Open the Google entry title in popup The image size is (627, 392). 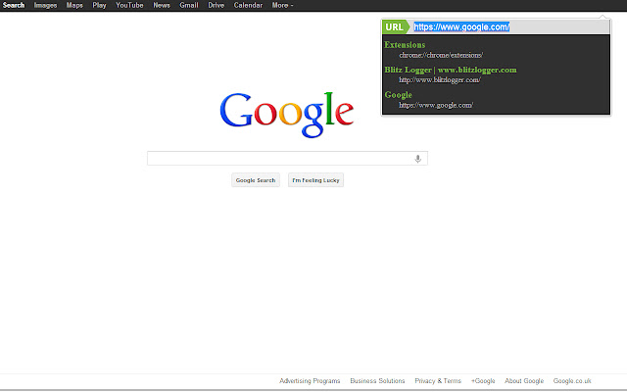tap(399, 95)
